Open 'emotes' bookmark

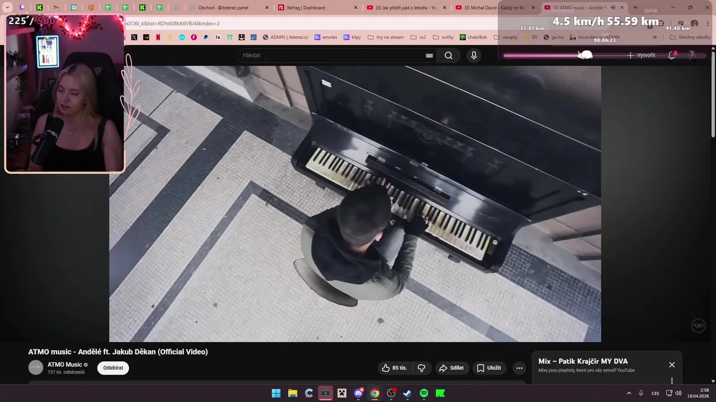click(326, 37)
